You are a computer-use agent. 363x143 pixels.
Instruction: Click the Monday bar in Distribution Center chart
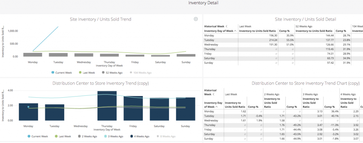pos(28,112)
